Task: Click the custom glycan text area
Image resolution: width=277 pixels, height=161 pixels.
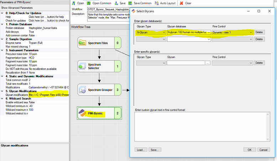Action: coord(200,127)
